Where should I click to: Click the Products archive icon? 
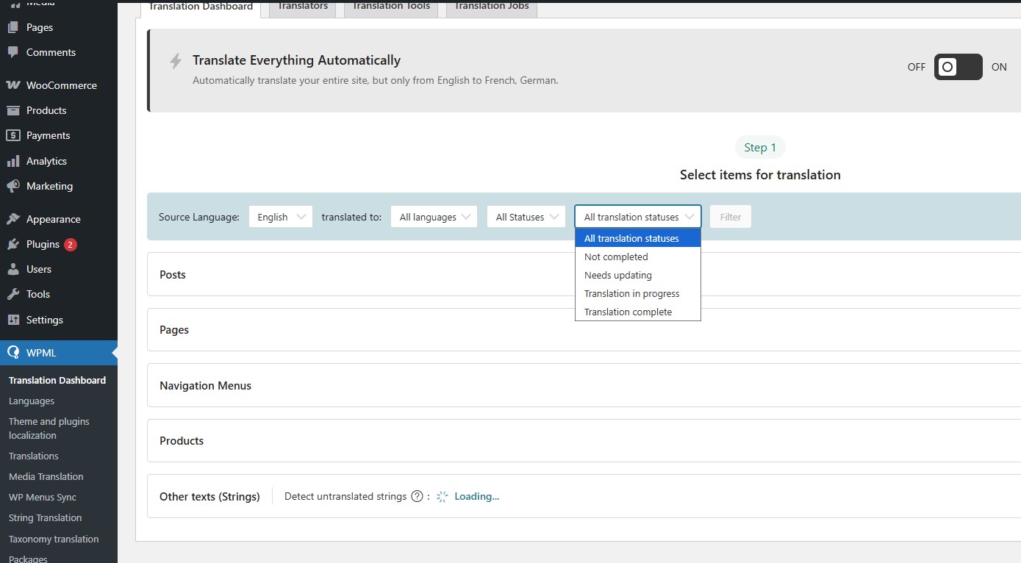pyautogui.click(x=13, y=110)
